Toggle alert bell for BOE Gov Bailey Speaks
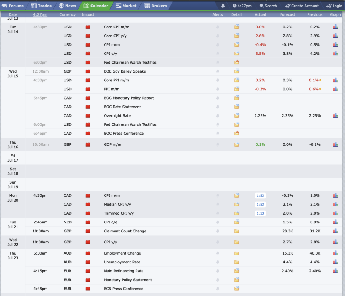Viewport: 345px width, 296px height. click(218, 71)
